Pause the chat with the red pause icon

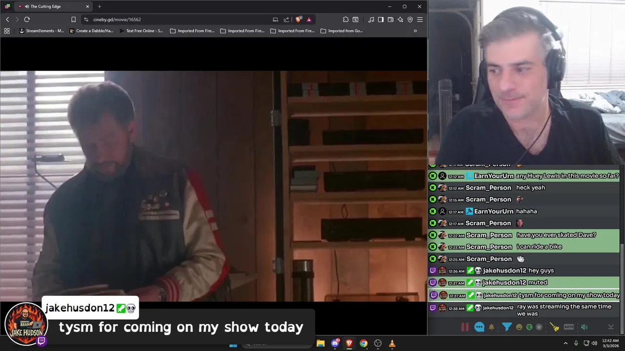pyautogui.click(x=465, y=327)
